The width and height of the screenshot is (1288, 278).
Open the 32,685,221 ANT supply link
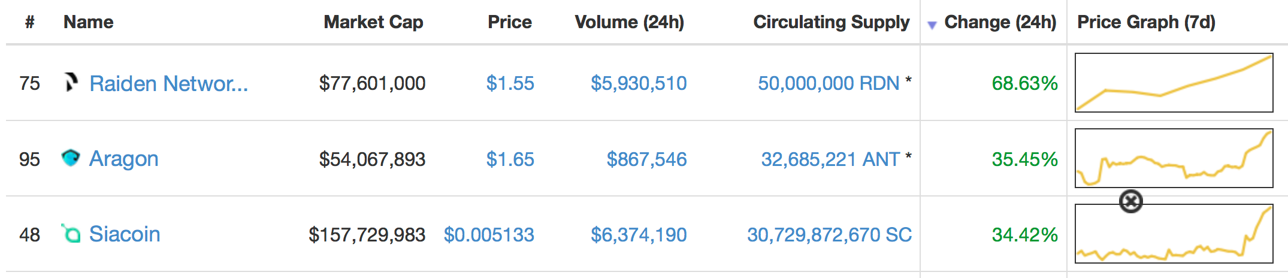tap(830, 159)
